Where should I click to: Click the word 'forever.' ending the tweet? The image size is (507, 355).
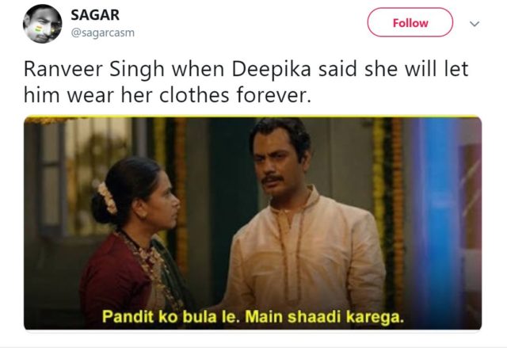tap(273, 95)
